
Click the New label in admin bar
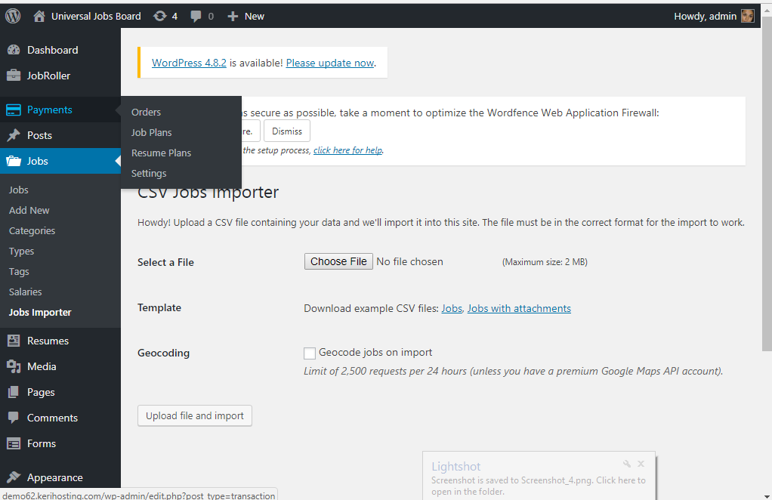pyautogui.click(x=255, y=17)
